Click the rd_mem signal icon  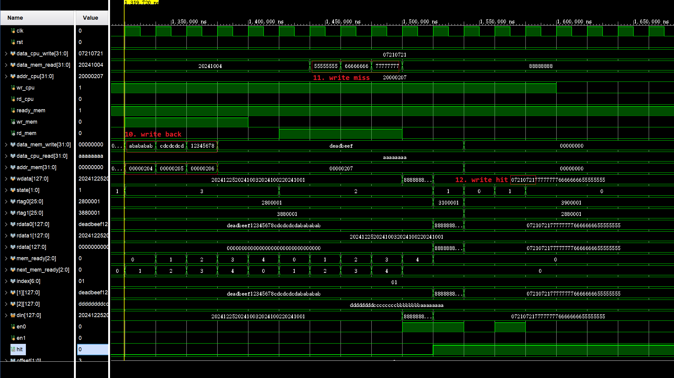[13, 133]
